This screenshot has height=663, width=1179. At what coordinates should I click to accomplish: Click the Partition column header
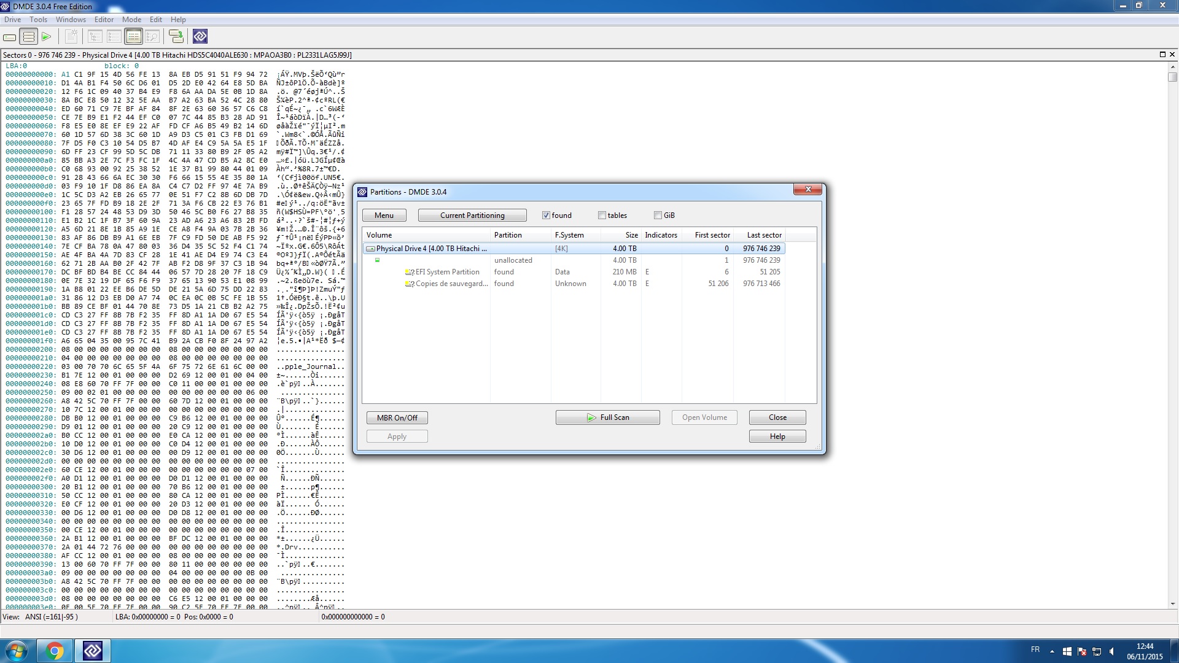pos(521,235)
